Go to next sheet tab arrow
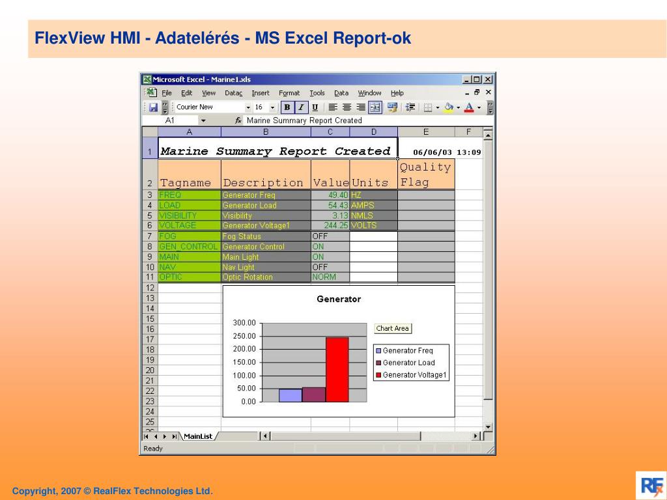Screen dimensions: 667x500 (165, 436)
